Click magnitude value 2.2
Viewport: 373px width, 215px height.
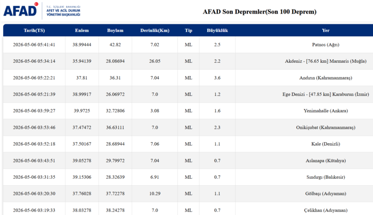217,61
